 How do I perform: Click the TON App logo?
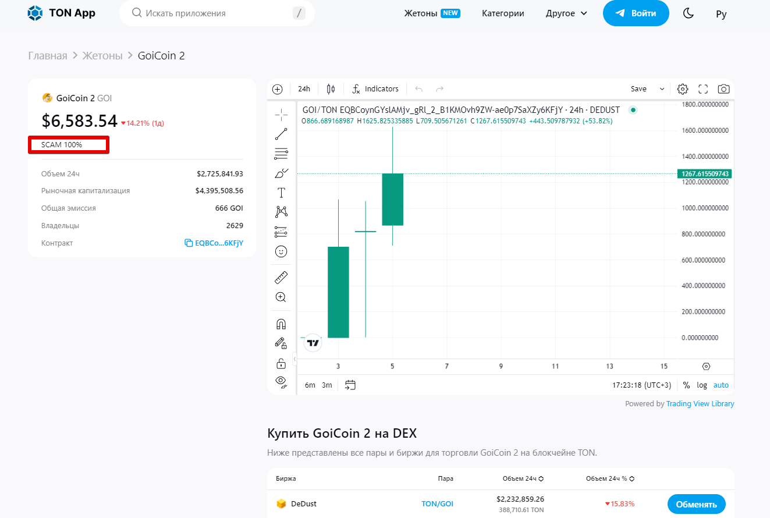tap(61, 13)
